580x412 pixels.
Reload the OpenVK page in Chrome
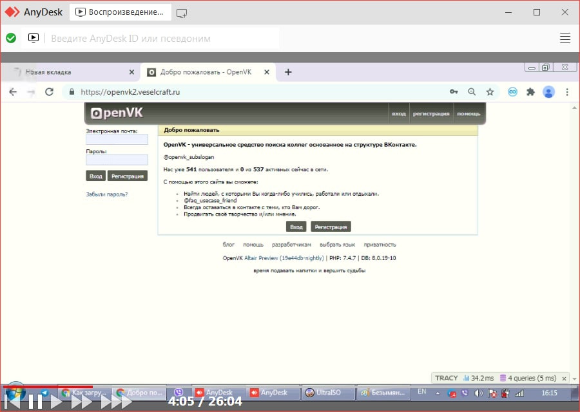click(x=49, y=92)
